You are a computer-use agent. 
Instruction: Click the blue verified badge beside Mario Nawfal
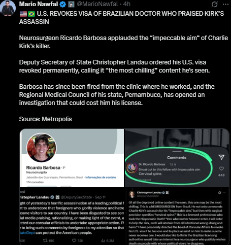coord(63,4)
